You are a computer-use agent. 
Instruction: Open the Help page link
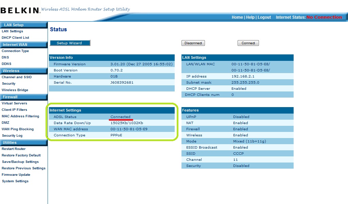[x=250, y=17]
